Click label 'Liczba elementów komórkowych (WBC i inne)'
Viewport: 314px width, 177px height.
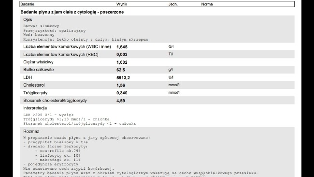pyautogui.click(x=67, y=47)
